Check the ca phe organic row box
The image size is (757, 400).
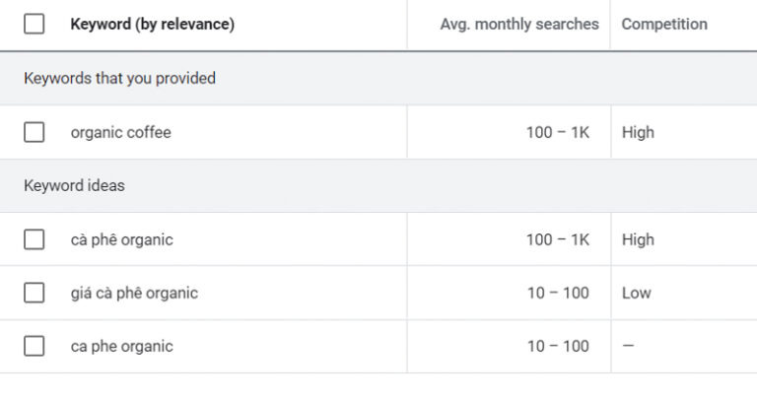[34, 346]
